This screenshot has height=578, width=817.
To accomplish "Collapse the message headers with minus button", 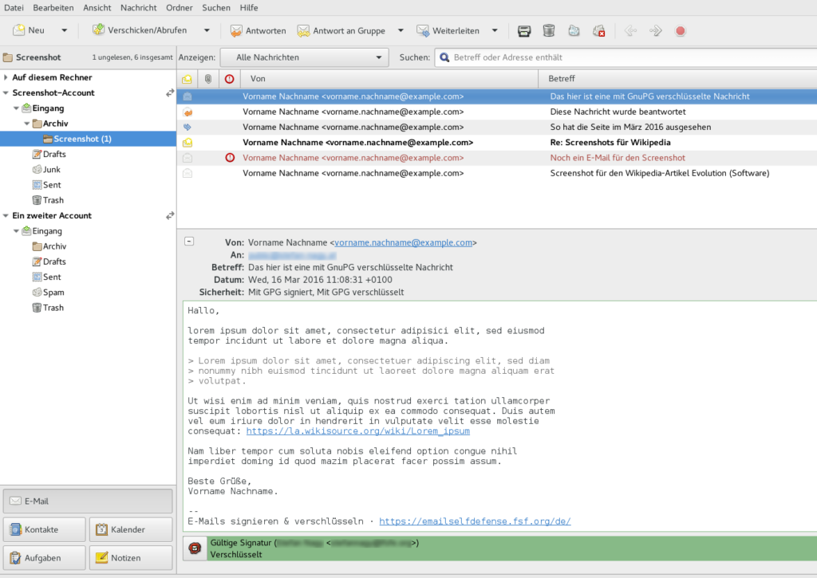I will click(x=189, y=241).
